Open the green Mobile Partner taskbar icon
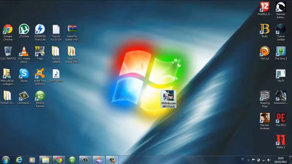This screenshot has height=164, width=292. click(72, 160)
